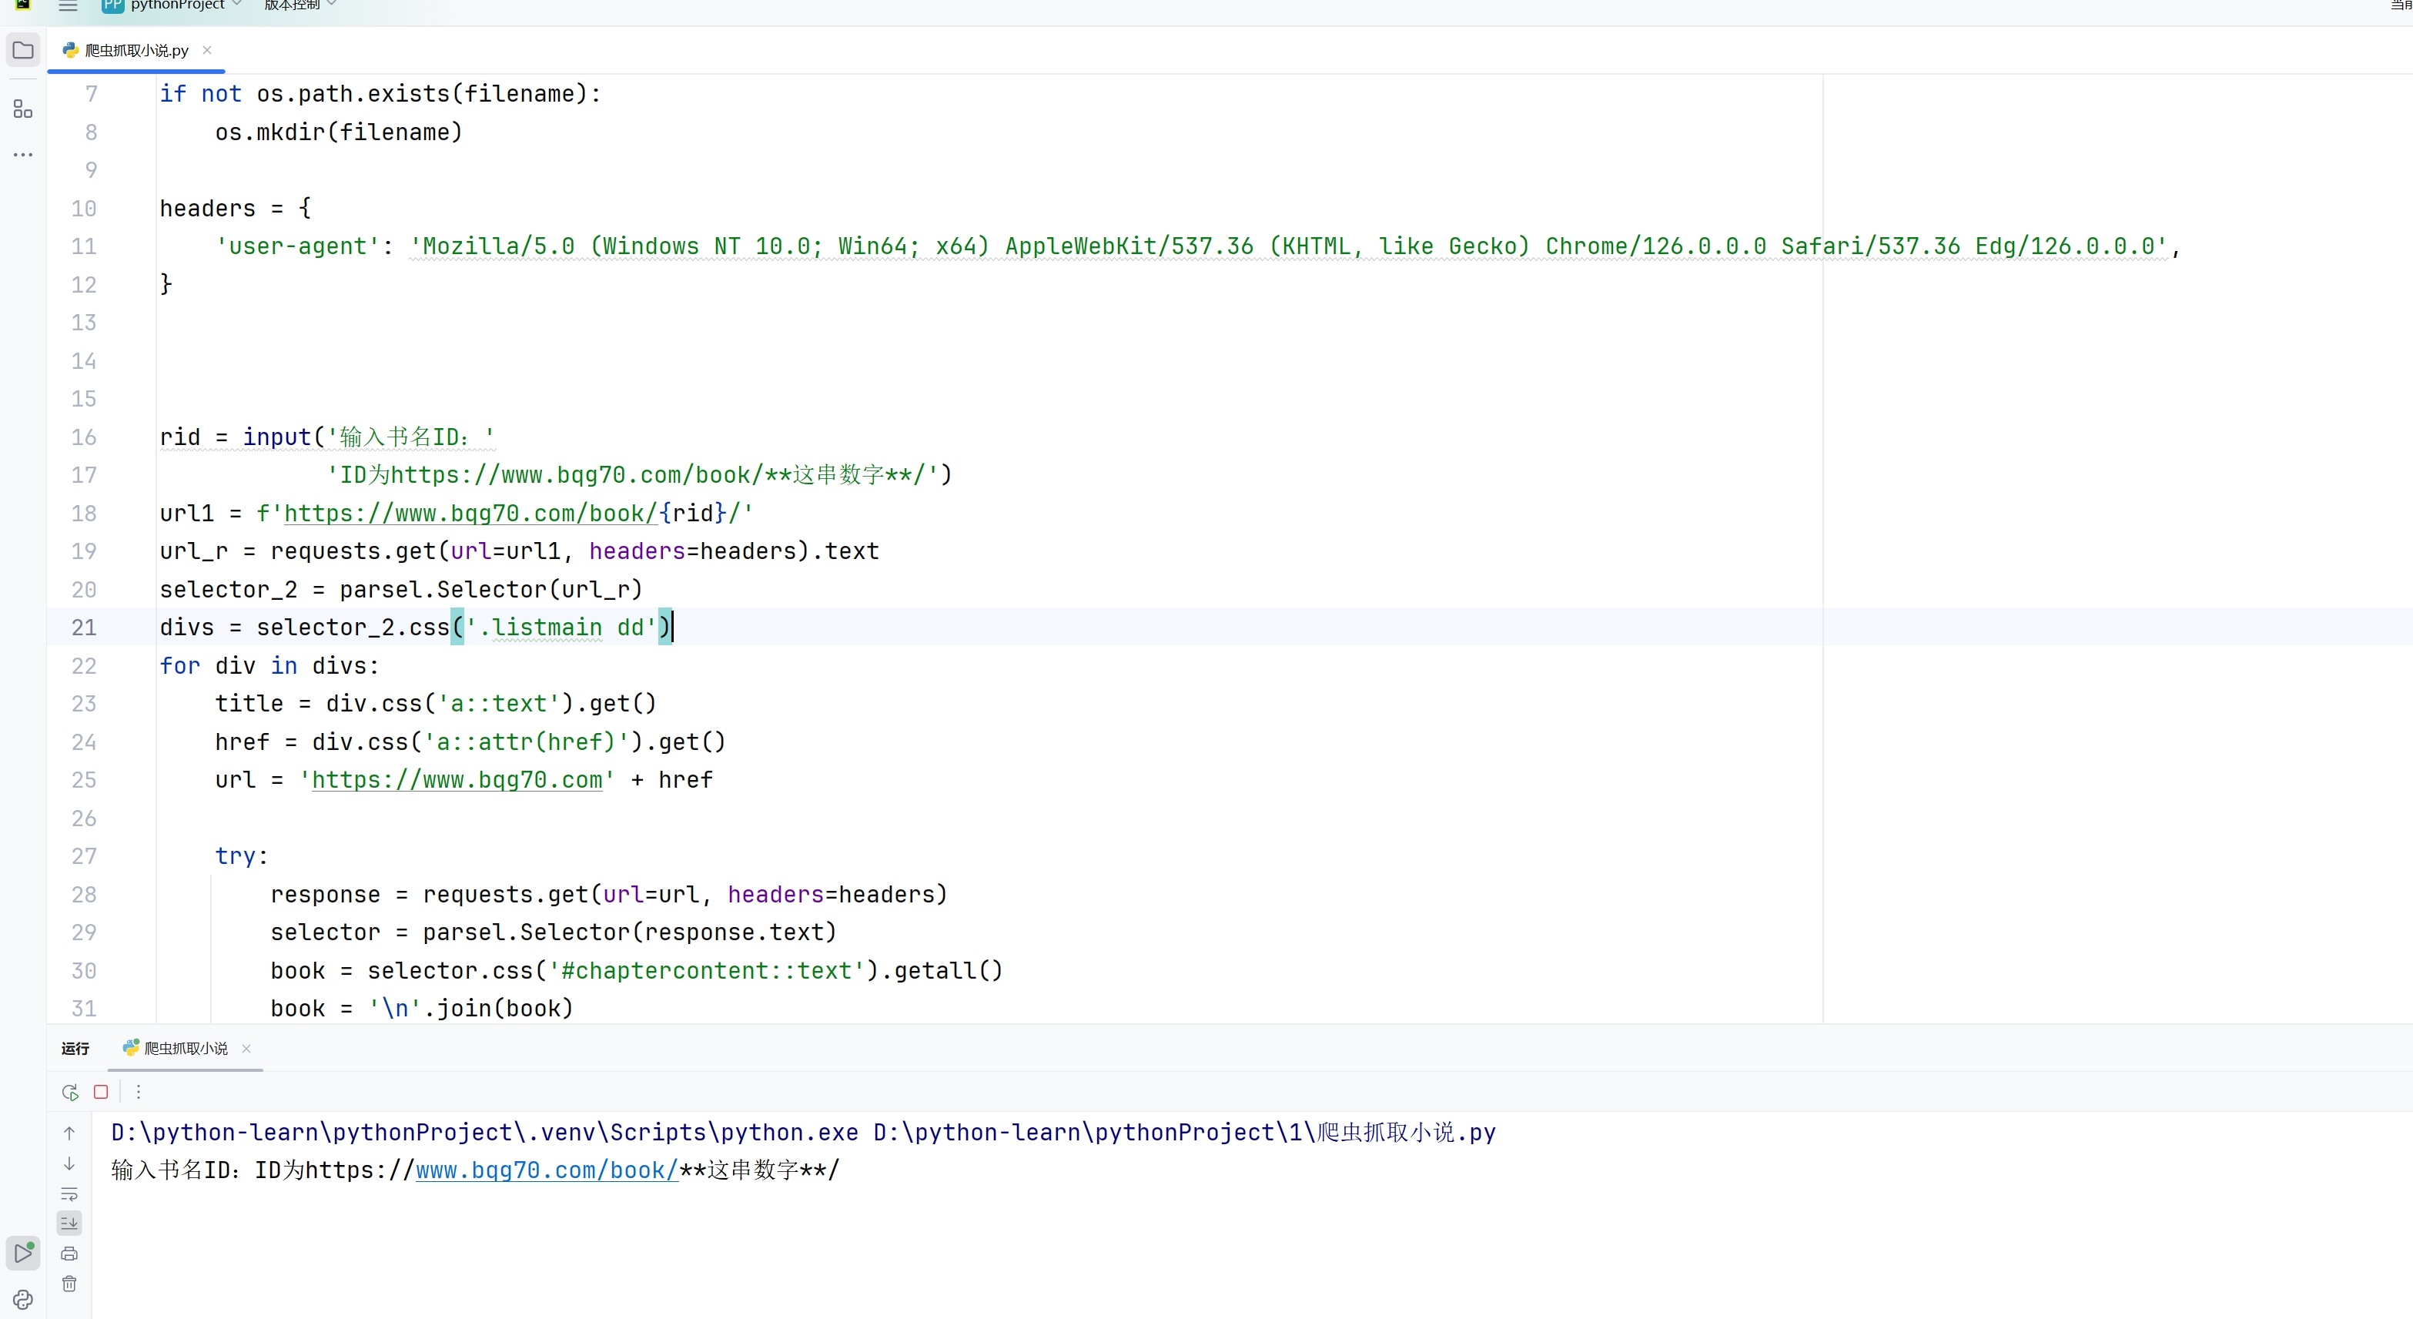Viewport: 2413px width, 1319px height.
Task: Close the 爬虫抓取小说 run tab
Action: click(x=246, y=1050)
